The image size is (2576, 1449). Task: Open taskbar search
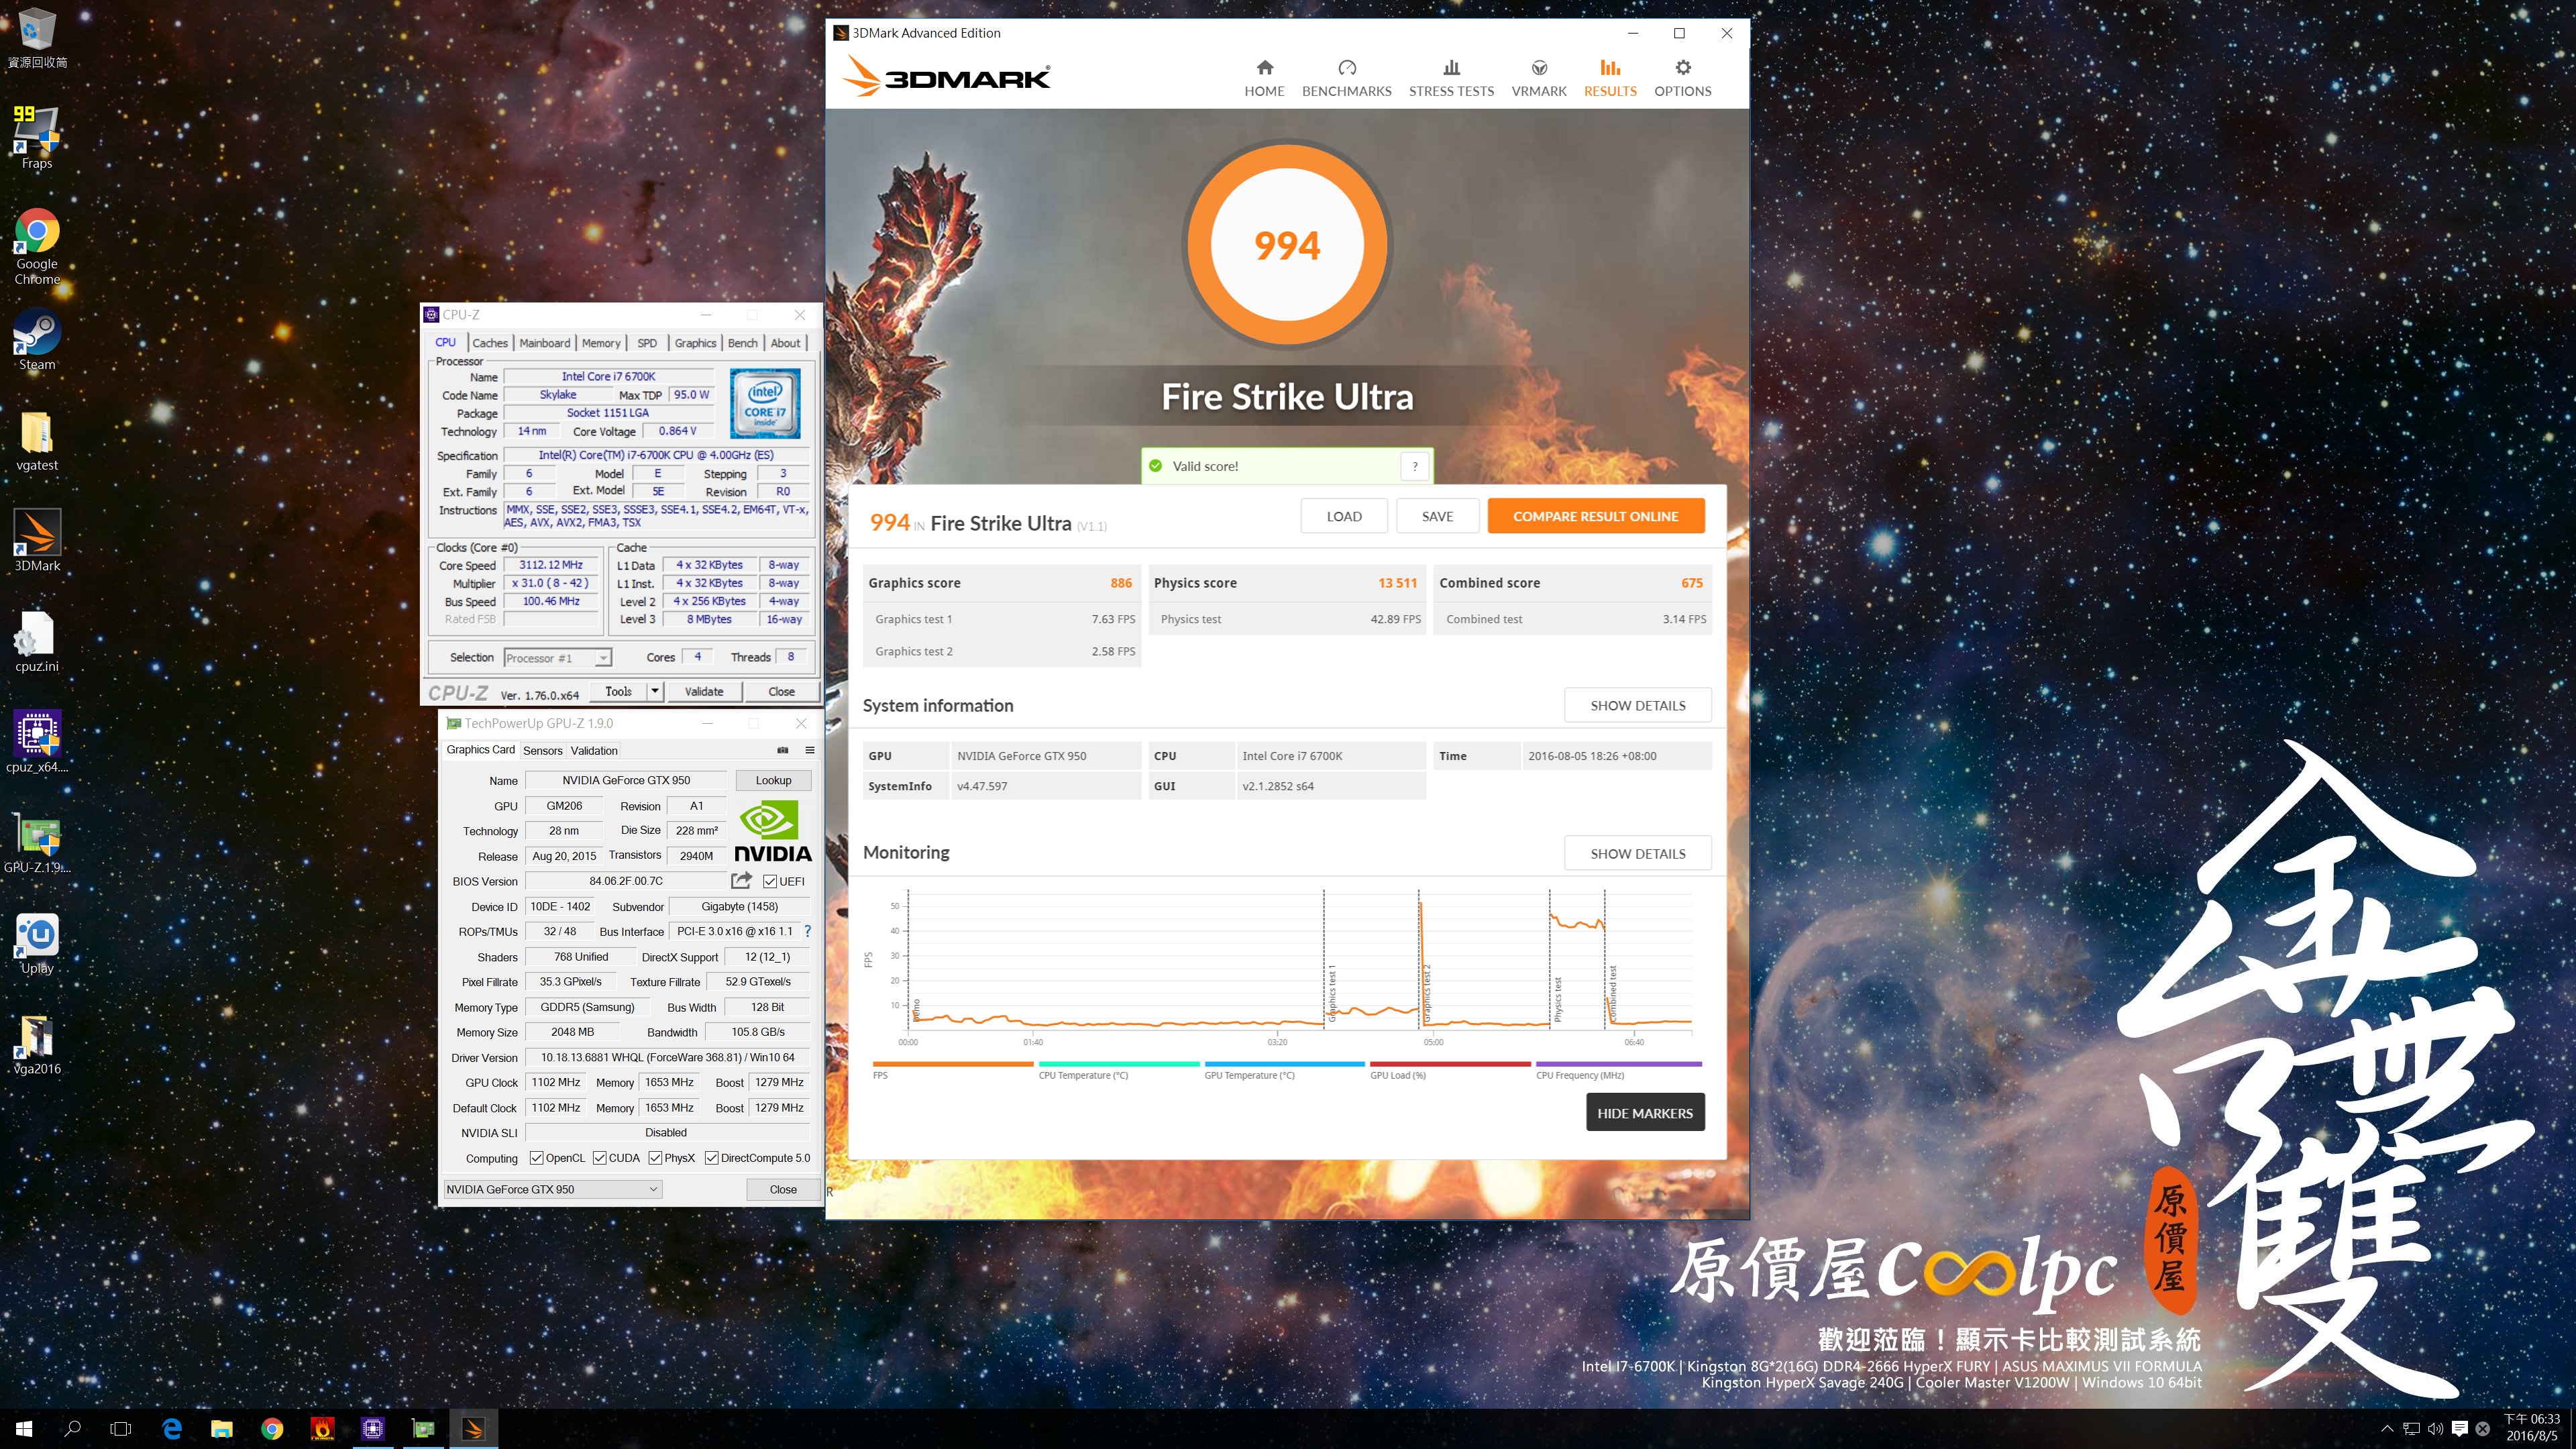pos(72,1429)
